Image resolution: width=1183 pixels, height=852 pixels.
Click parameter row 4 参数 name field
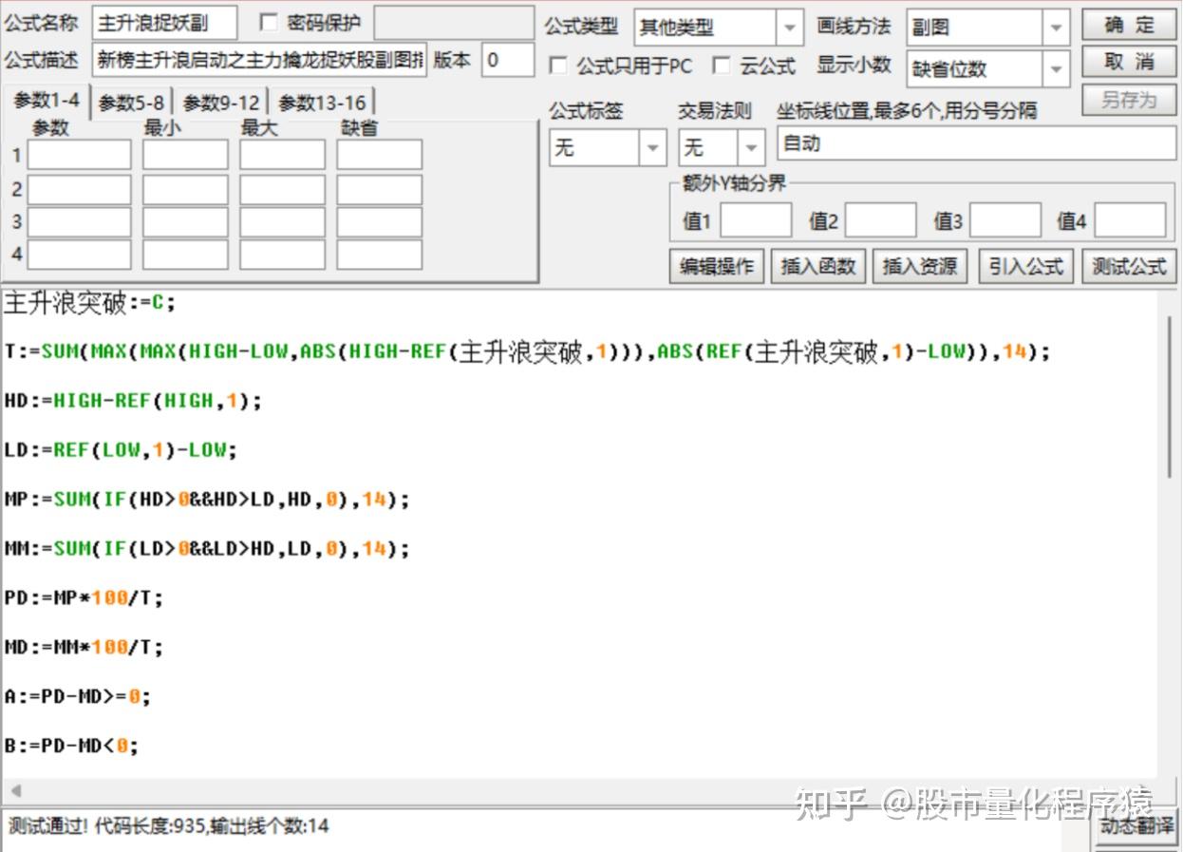[x=80, y=255]
